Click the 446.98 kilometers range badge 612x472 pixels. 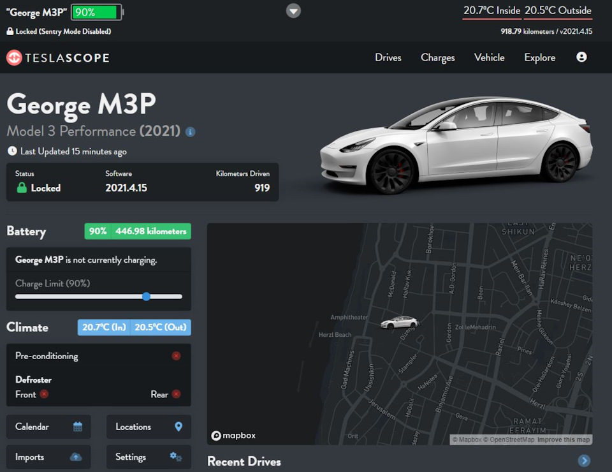151,231
